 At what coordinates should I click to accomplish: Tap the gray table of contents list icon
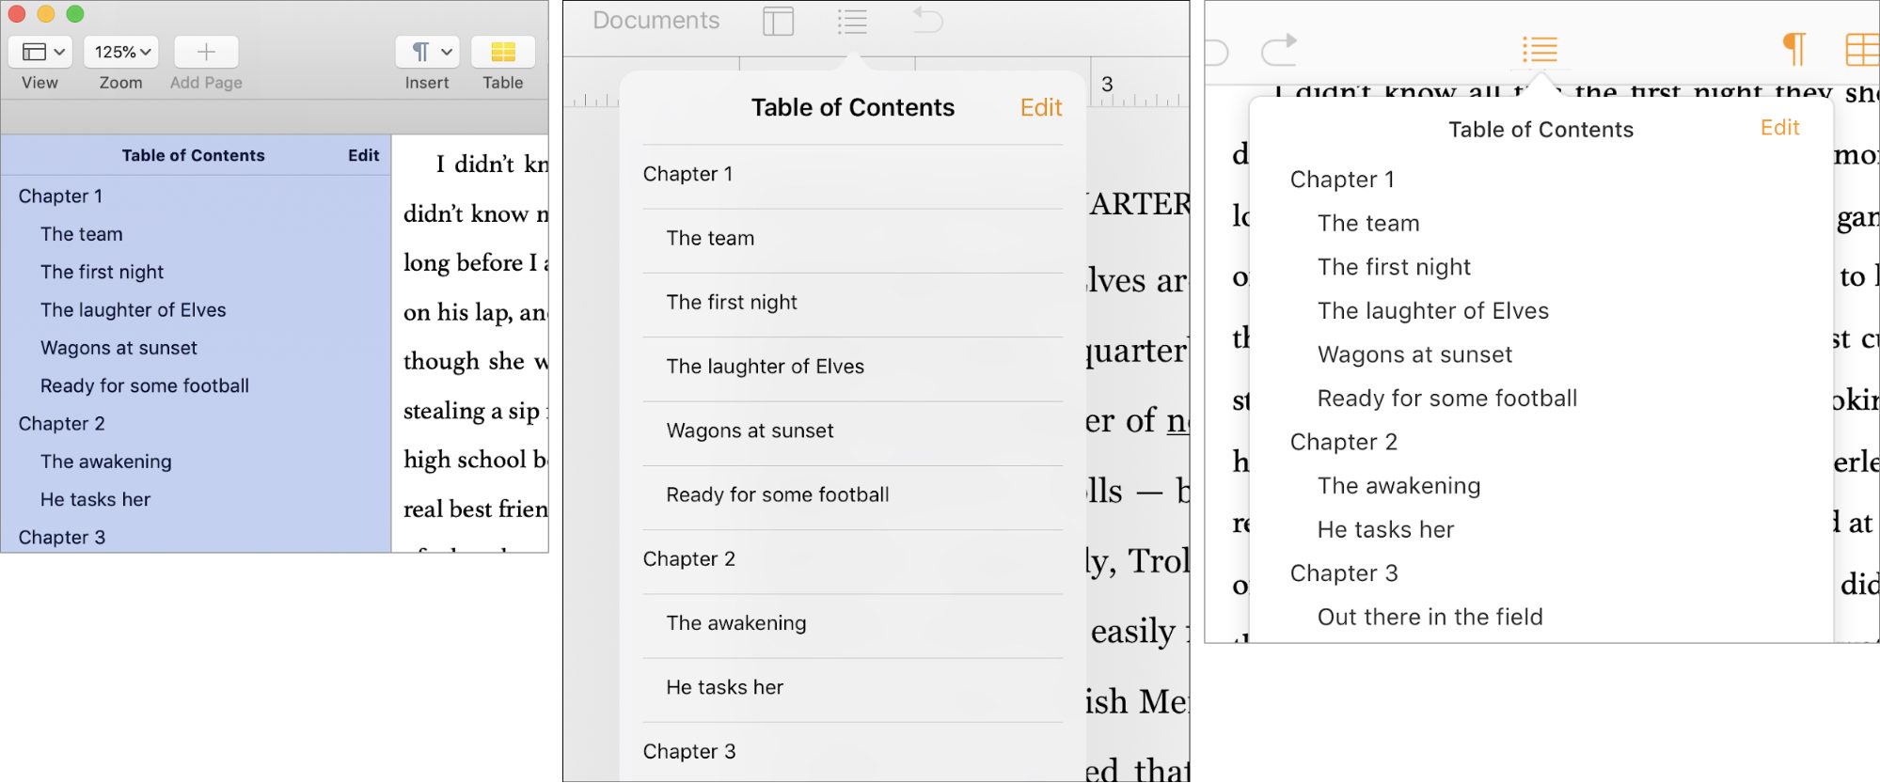pos(852,21)
